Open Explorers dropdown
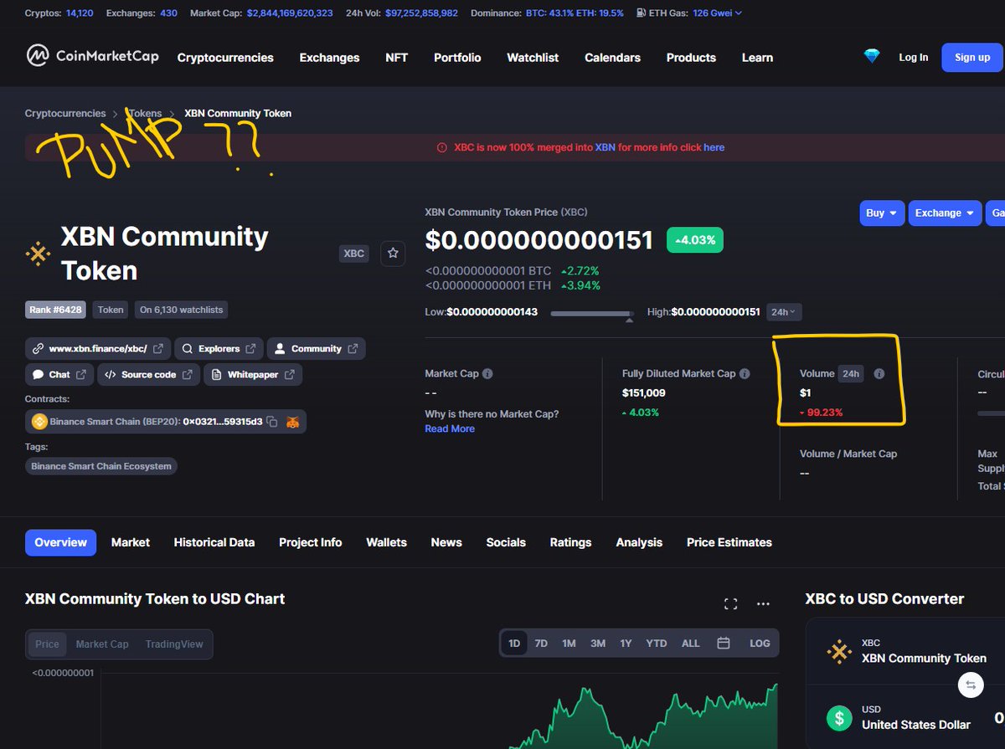This screenshot has width=1005, height=749. click(x=219, y=349)
